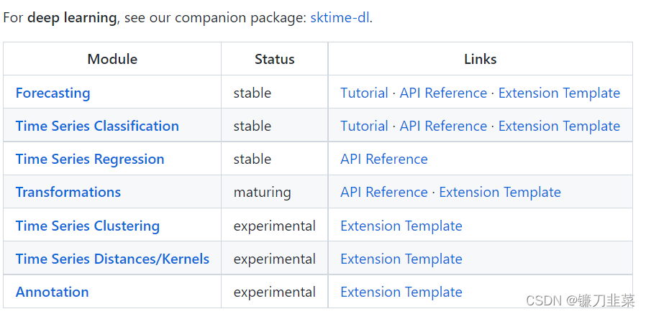
Task: Open the Time Series Regression module
Action: (90, 159)
